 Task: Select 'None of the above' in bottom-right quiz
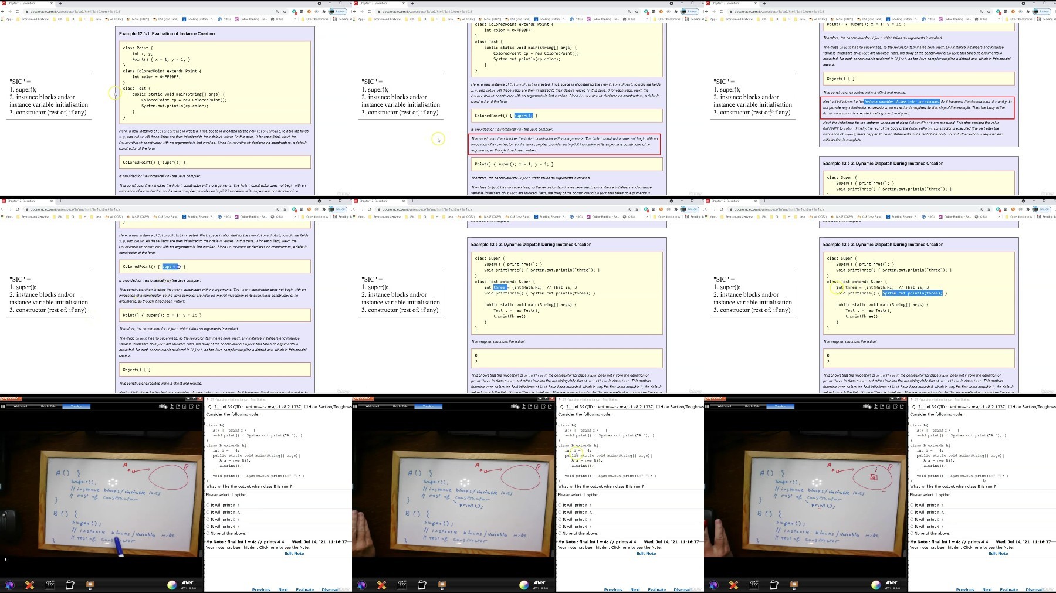click(x=930, y=533)
